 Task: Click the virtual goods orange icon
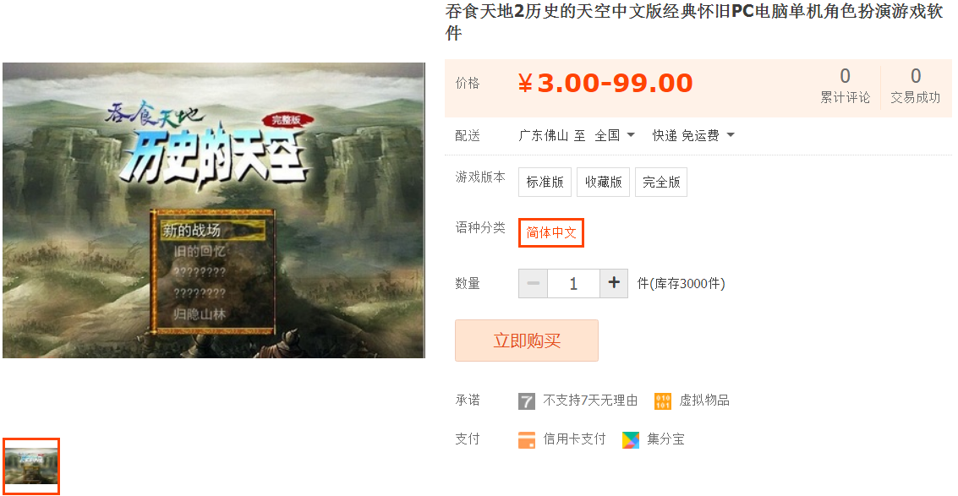(x=662, y=401)
